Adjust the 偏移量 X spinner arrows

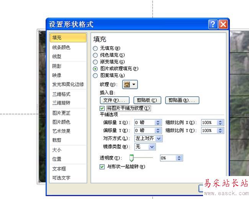(x=158, y=122)
